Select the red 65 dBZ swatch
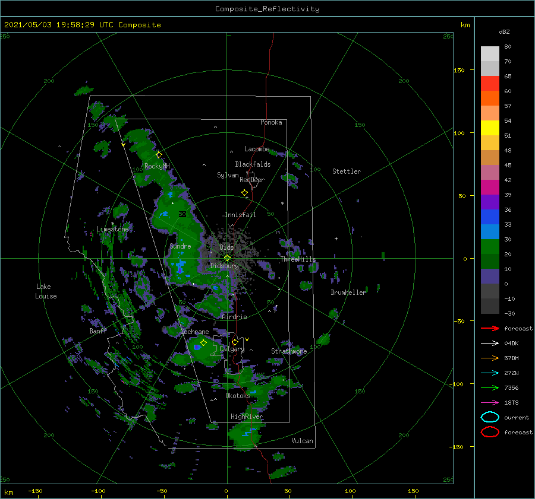 pos(490,83)
